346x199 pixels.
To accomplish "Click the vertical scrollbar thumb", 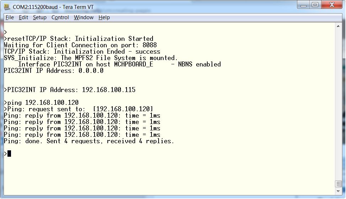I will pos(339,184).
